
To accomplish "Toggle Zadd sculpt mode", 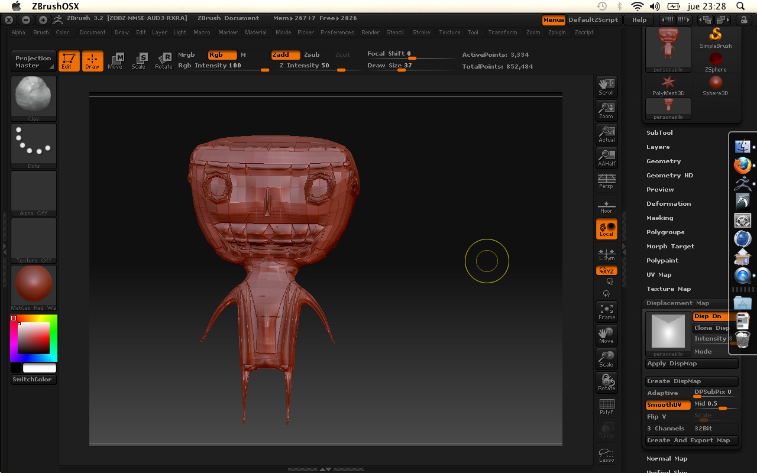I will 286,54.
